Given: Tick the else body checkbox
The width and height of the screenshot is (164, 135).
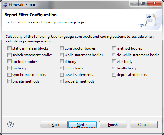Looking at the screenshot, I should [x=114, y=62].
